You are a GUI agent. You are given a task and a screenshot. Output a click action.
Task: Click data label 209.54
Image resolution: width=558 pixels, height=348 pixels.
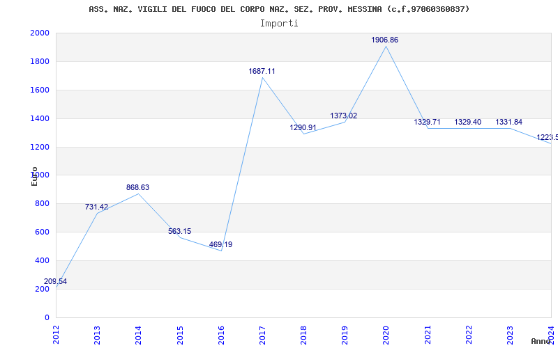(56, 282)
